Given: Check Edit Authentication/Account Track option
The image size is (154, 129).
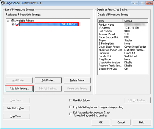Looking at the screenshot, I should point(71,114).
